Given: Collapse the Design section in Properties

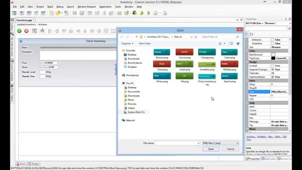Looking at the screenshot, I should [x=247, y=62].
